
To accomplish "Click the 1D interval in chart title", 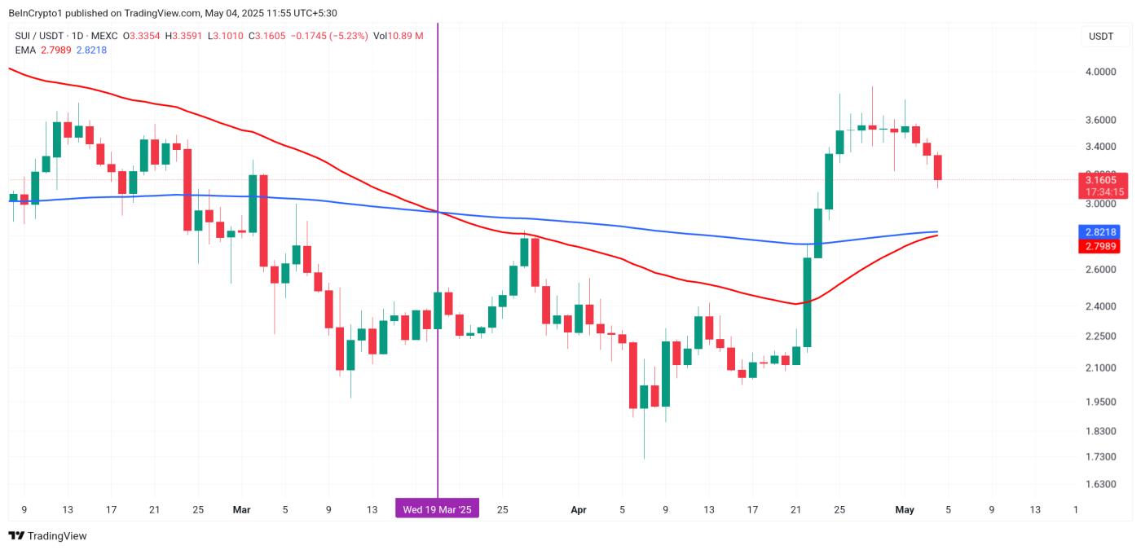I will coord(78,36).
